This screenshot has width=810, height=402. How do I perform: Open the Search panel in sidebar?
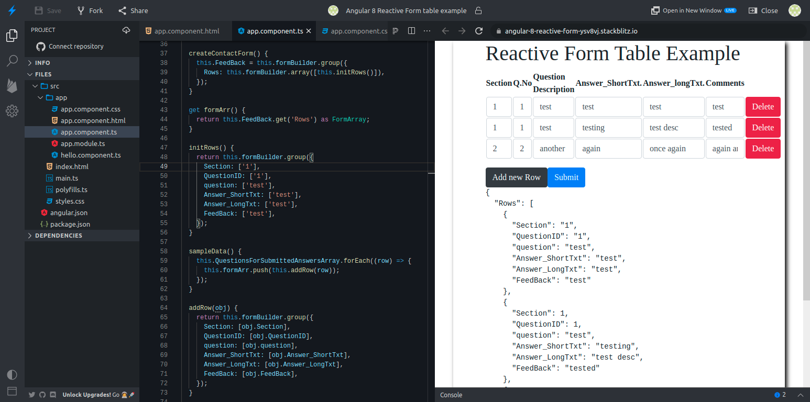tap(12, 61)
